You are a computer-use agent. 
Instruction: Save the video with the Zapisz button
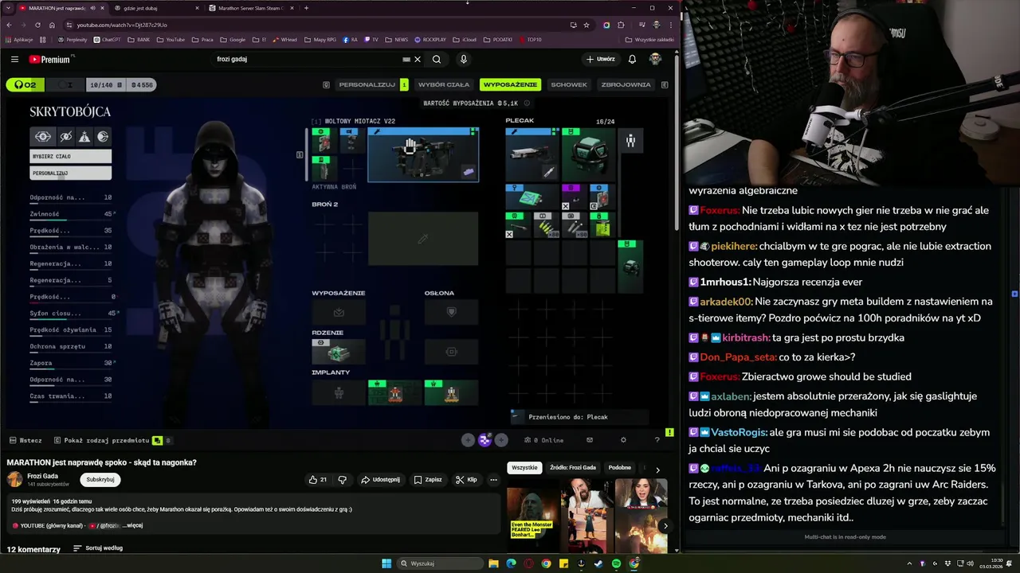(428, 480)
